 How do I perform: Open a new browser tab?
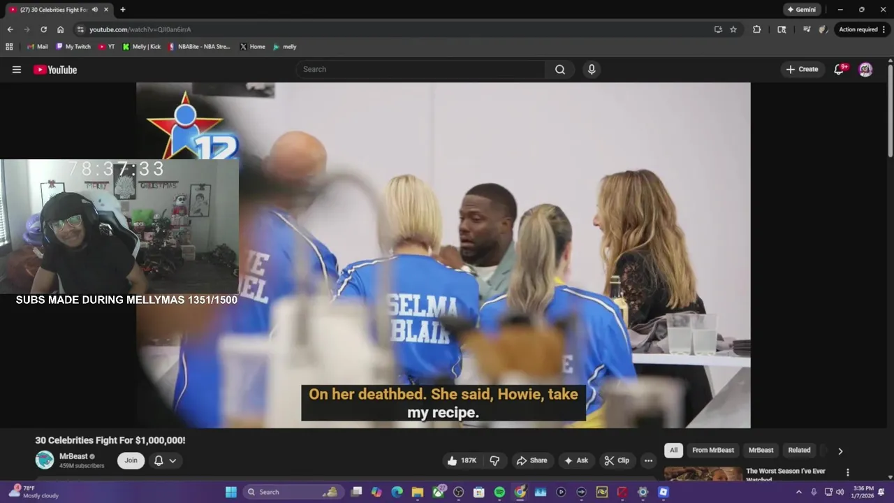click(123, 10)
